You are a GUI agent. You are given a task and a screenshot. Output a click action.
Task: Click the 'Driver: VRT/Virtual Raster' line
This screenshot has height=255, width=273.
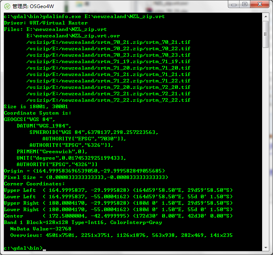pos(46,23)
